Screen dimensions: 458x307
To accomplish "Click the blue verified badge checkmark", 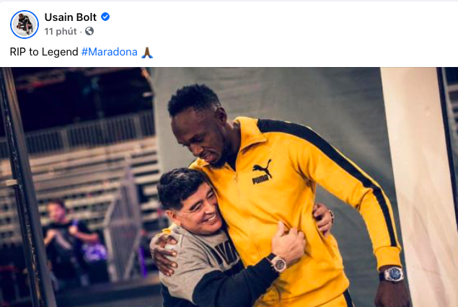I will click(105, 17).
